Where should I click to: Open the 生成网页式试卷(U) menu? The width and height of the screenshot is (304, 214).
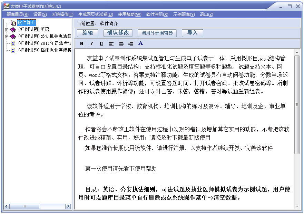pos(96,14)
